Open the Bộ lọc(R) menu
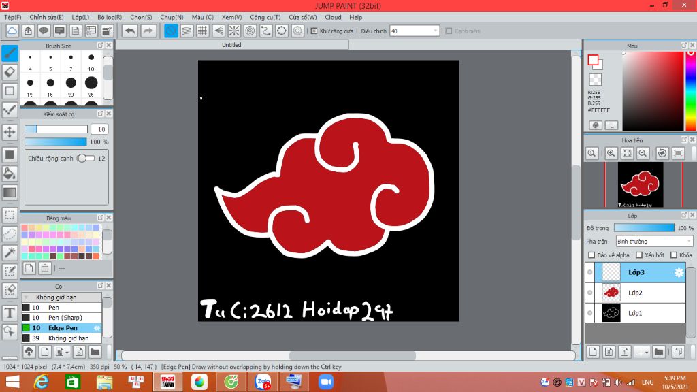Screen dimensions: 697x392 coord(110,17)
